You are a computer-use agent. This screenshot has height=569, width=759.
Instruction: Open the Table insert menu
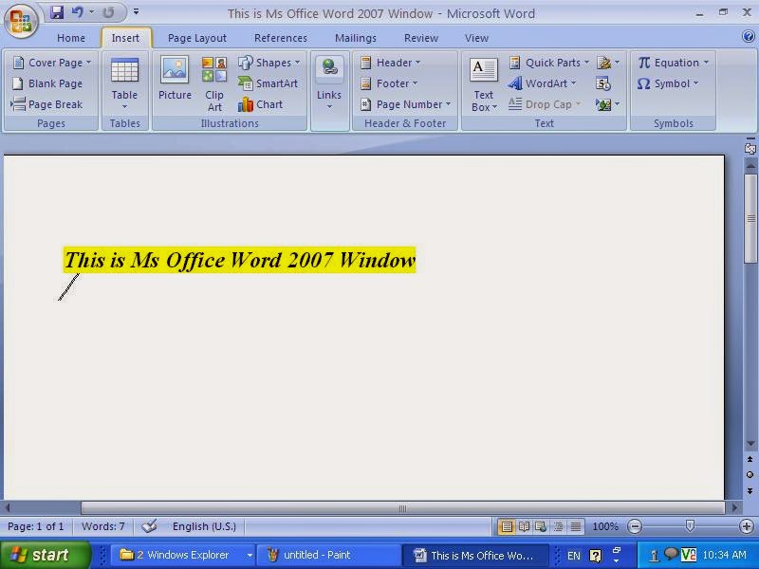[124, 83]
